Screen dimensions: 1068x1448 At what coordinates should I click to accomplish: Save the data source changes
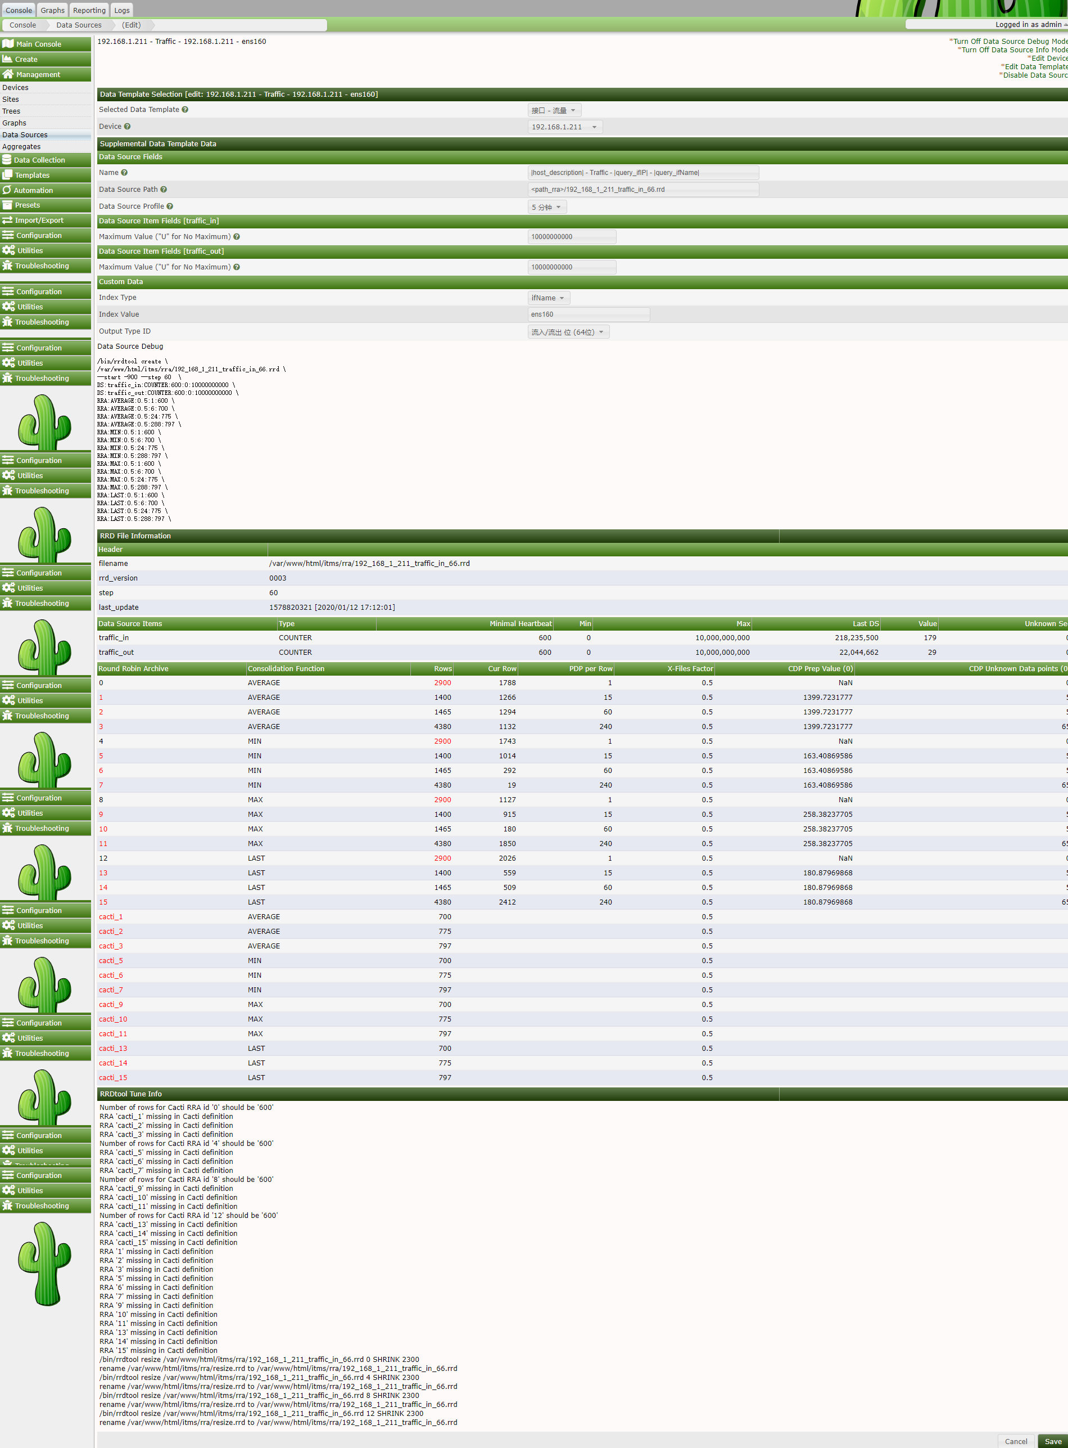coord(1053,1441)
